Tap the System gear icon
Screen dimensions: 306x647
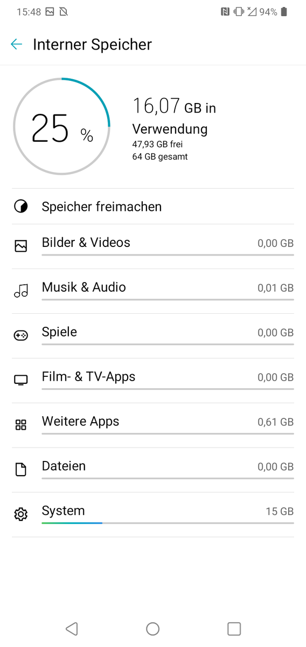point(20,514)
